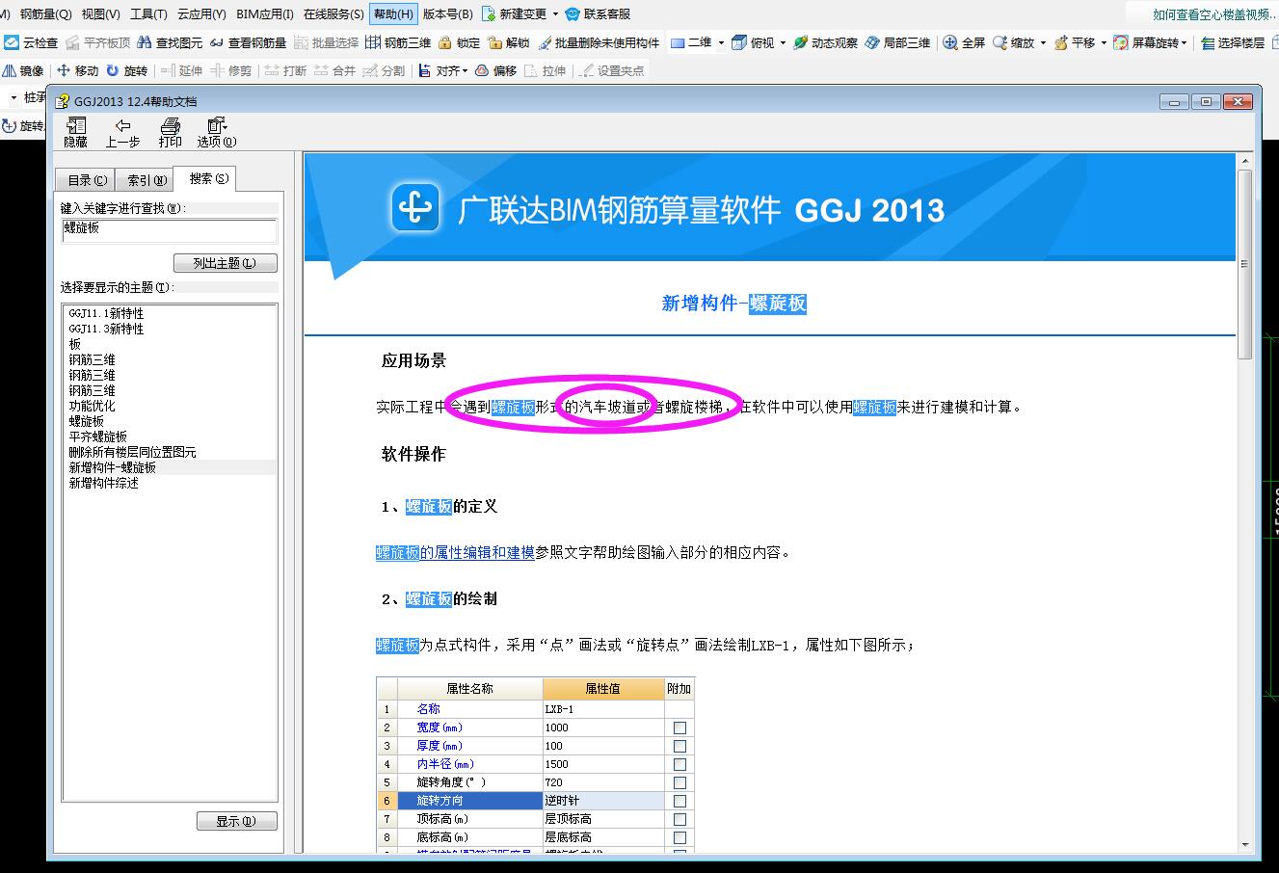Screen dimensions: 1279x873
Task: Expand the 二维 view dropdown arrow
Action: point(721,42)
